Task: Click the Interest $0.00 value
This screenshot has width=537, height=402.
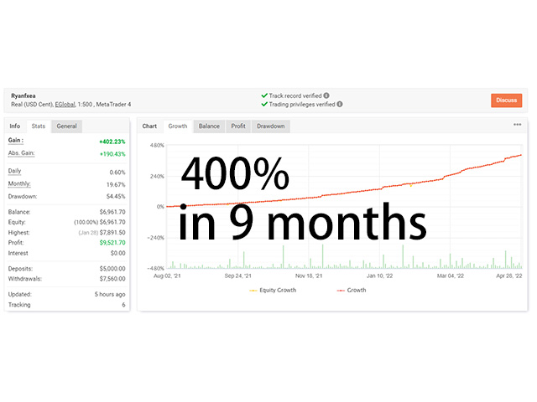Action: pyautogui.click(x=118, y=253)
